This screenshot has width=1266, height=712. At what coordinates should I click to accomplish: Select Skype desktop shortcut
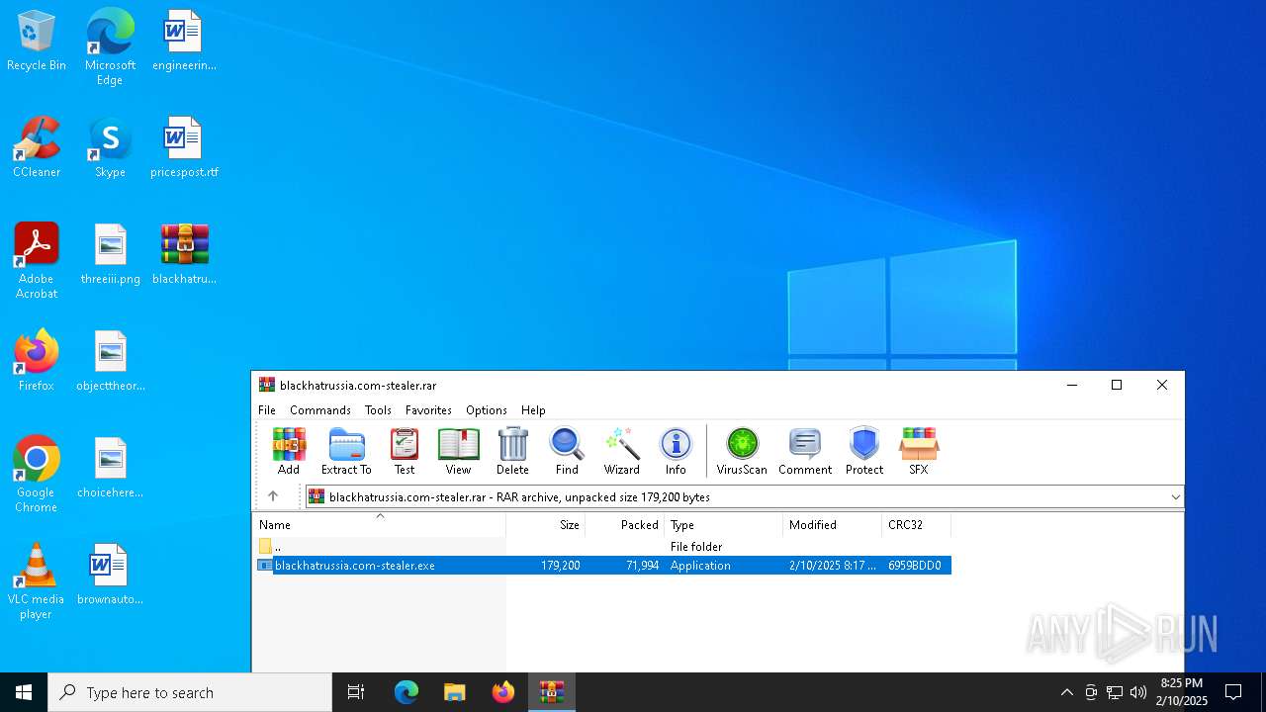tap(110, 148)
